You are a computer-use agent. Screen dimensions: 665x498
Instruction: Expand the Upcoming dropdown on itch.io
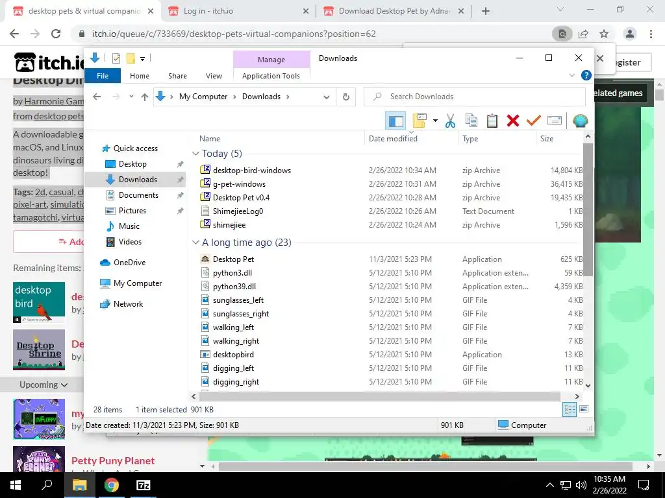[x=44, y=385]
